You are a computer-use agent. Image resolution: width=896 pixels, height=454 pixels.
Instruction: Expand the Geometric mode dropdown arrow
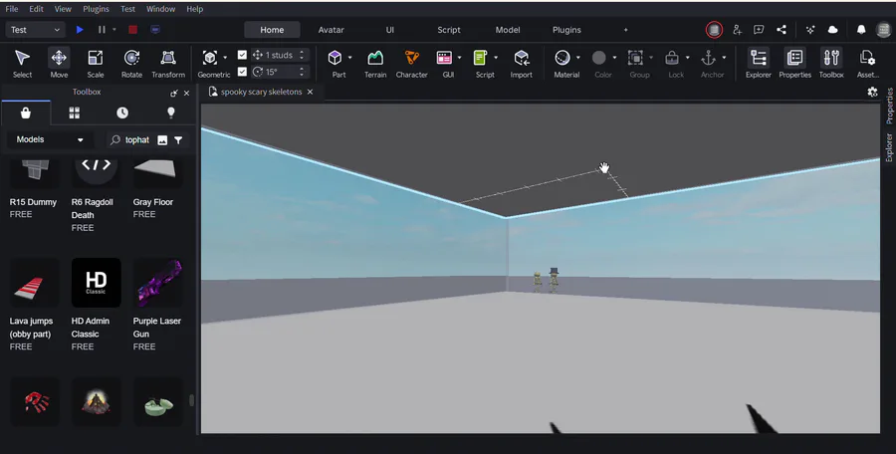point(225,58)
